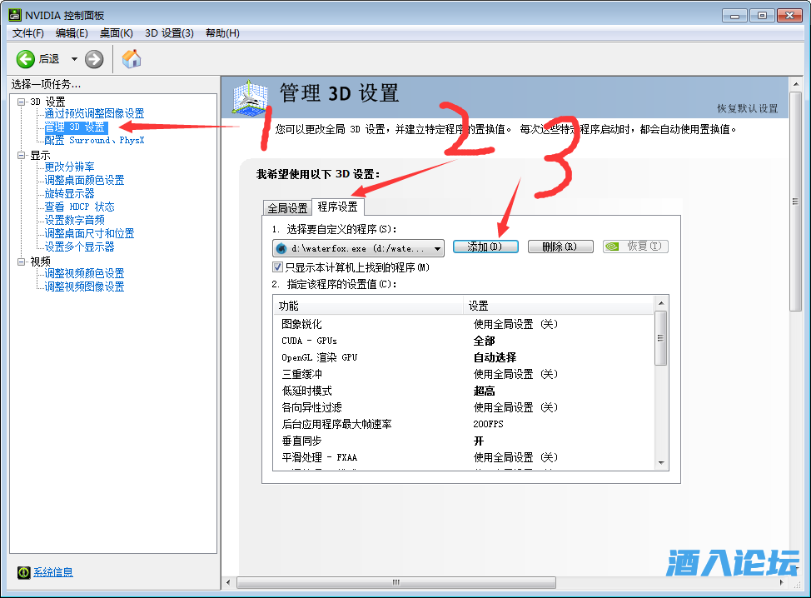Select 配置 Surround、PhysX in the tree
Image resolution: width=811 pixels, height=598 pixels.
pyautogui.click(x=94, y=140)
